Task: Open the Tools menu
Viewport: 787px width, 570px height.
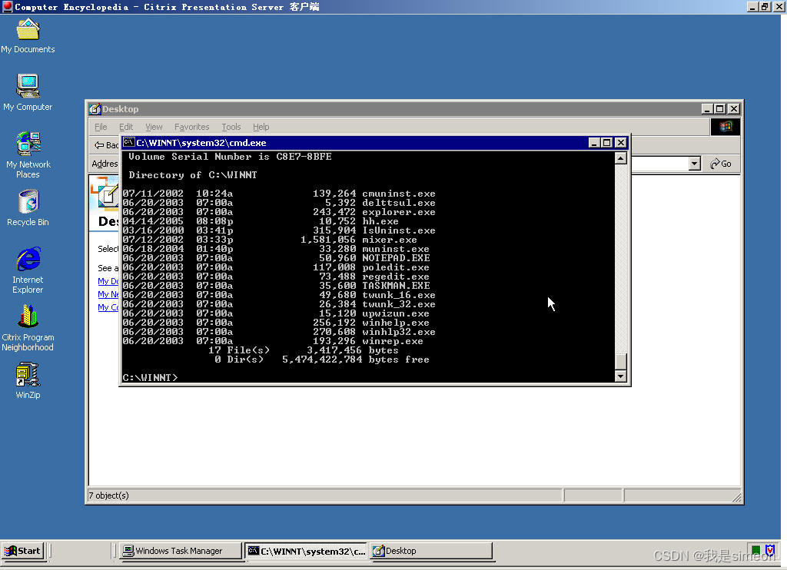Action: (x=231, y=127)
